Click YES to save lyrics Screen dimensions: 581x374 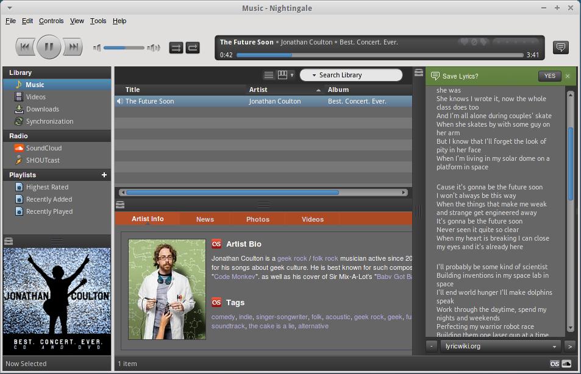pos(549,76)
